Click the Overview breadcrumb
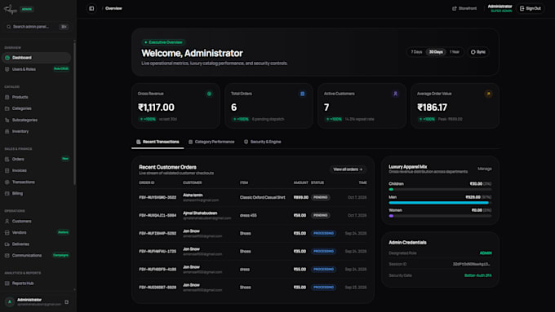This screenshot has width=555, height=312. pyautogui.click(x=113, y=8)
